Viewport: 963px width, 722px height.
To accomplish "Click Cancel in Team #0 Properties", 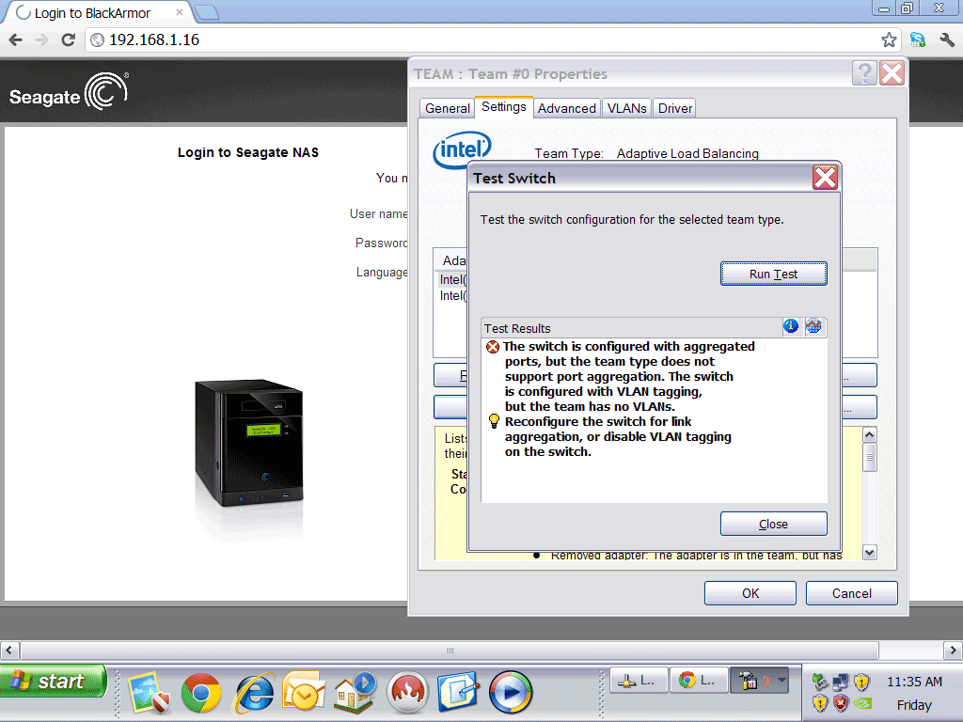I will (851, 593).
